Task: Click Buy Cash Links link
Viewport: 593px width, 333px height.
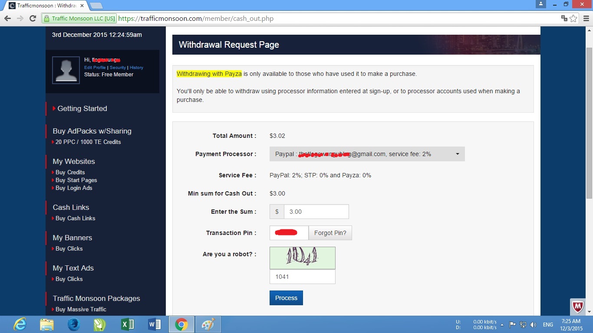Action: point(76,218)
